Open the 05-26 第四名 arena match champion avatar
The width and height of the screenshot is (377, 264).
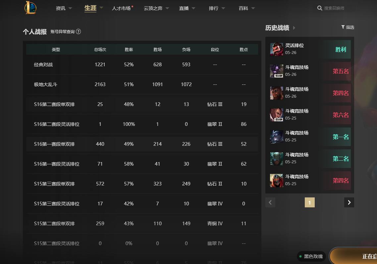click(277, 93)
